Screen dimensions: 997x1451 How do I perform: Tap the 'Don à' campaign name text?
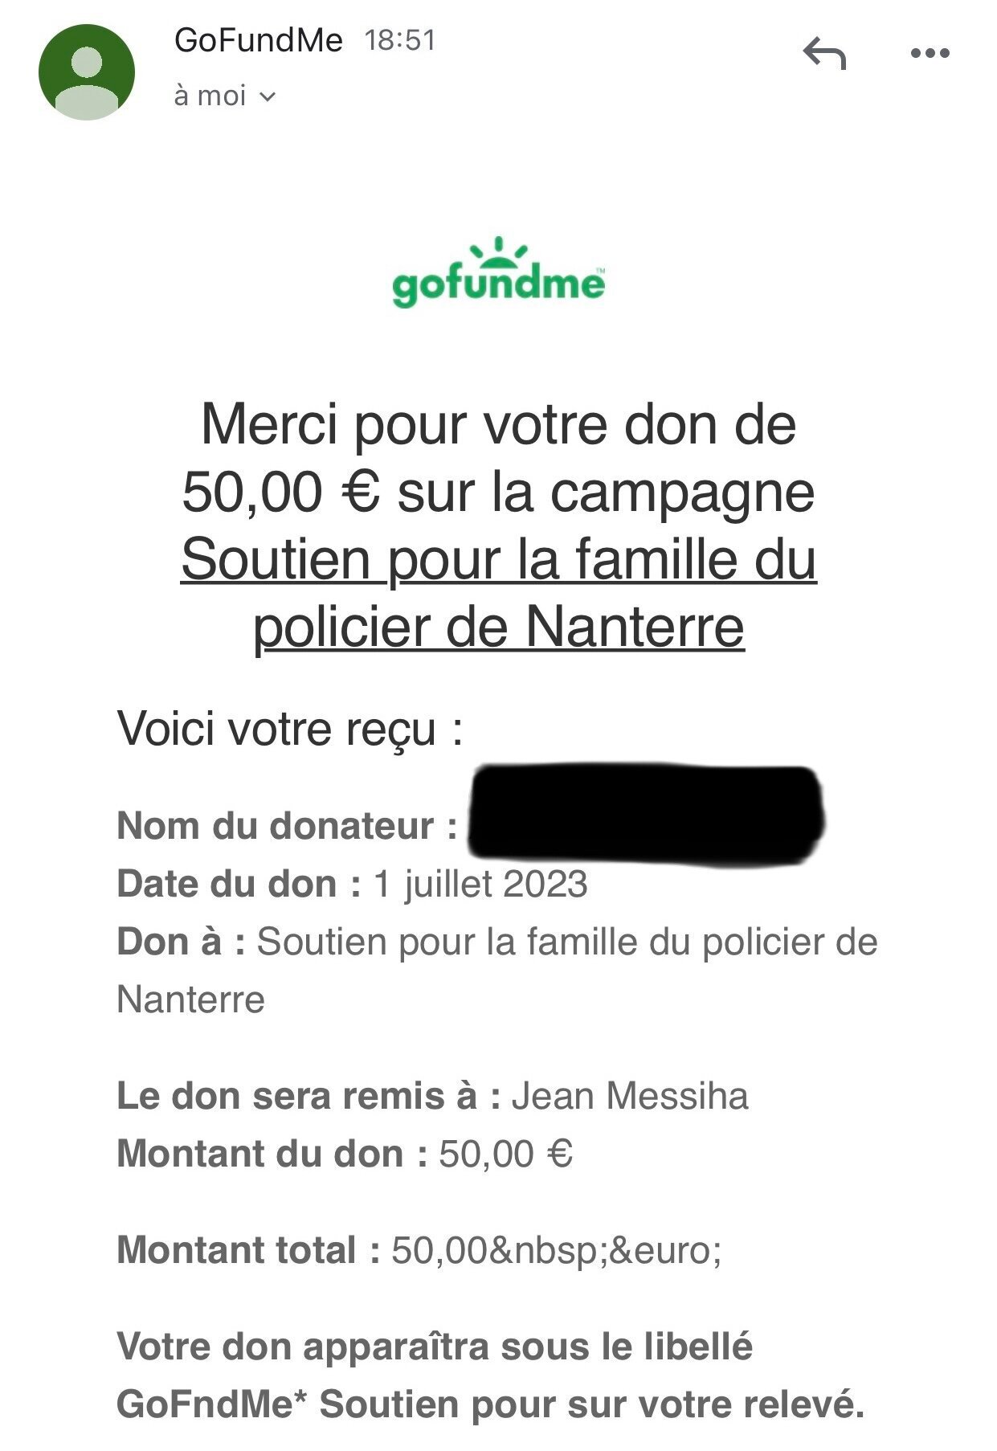point(497,971)
